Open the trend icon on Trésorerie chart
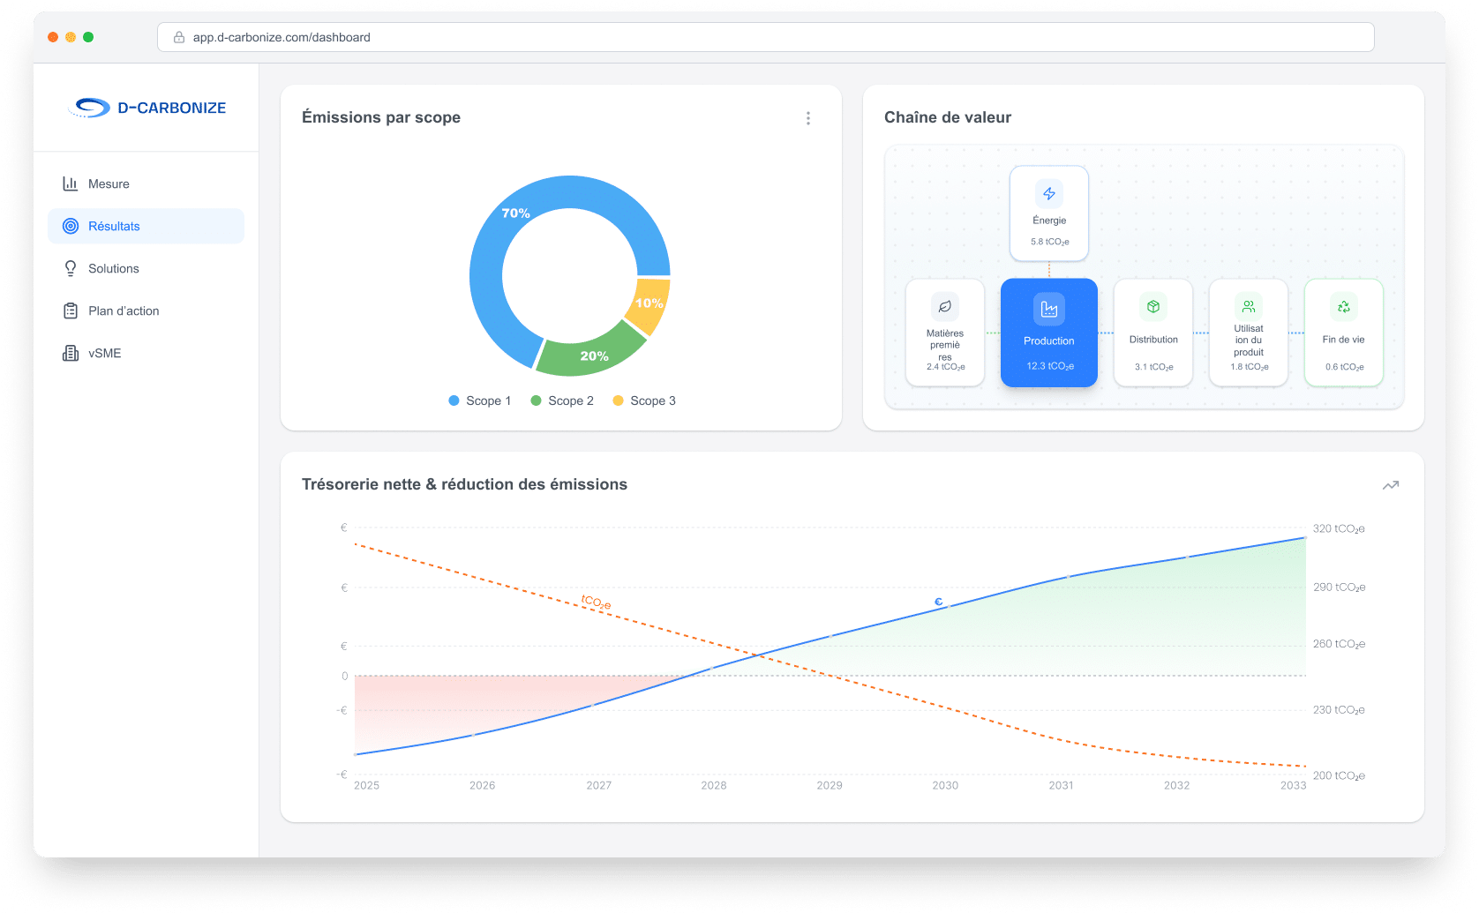Image resolution: width=1479 pixels, height=913 pixels. (1391, 484)
